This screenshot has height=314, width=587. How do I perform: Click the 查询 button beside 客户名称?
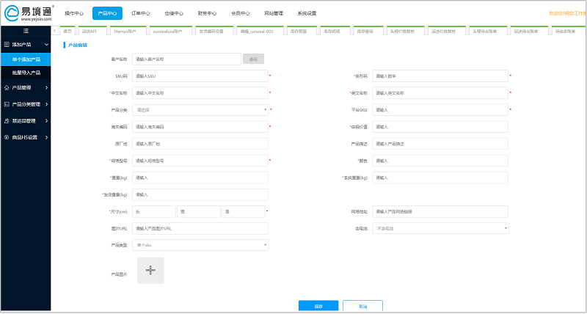tap(253, 59)
